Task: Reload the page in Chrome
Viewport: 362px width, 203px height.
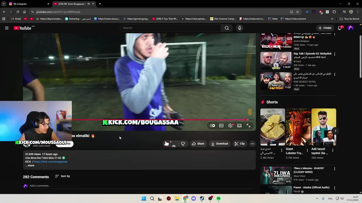Action: [x=18, y=12]
